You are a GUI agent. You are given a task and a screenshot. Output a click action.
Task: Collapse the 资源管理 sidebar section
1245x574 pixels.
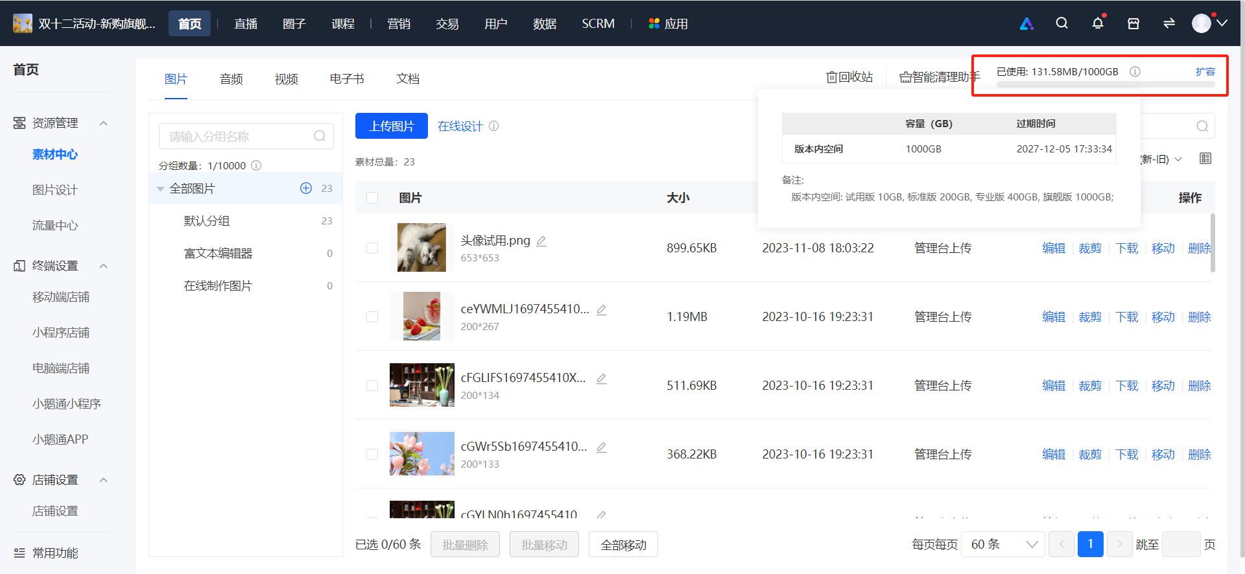click(x=103, y=123)
